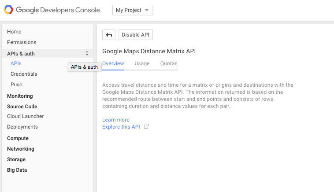
Task: Select APIs & auth sidebar heading
Action: (21, 54)
